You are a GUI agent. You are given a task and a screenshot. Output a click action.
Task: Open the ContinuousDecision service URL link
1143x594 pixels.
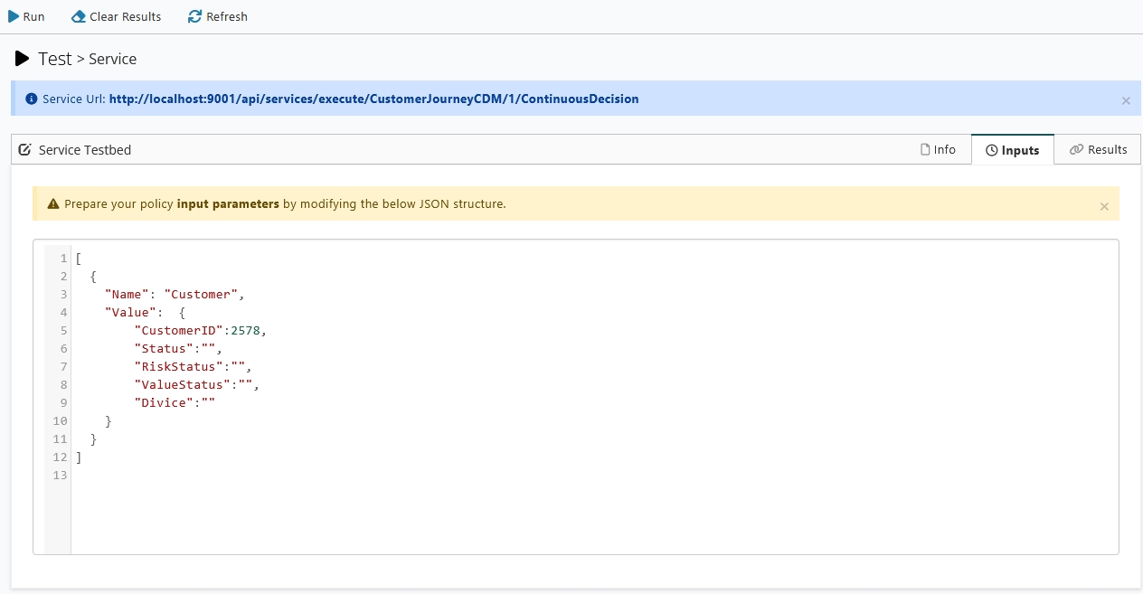coord(374,99)
